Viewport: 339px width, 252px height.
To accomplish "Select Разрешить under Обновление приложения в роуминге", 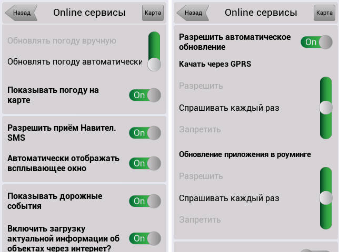I will tap(201, 176).
